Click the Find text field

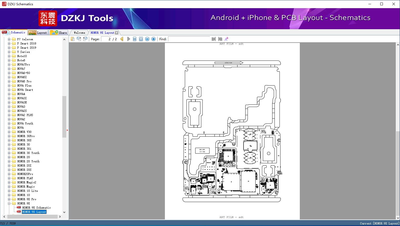pyautogui.click(x=189, y=39)
